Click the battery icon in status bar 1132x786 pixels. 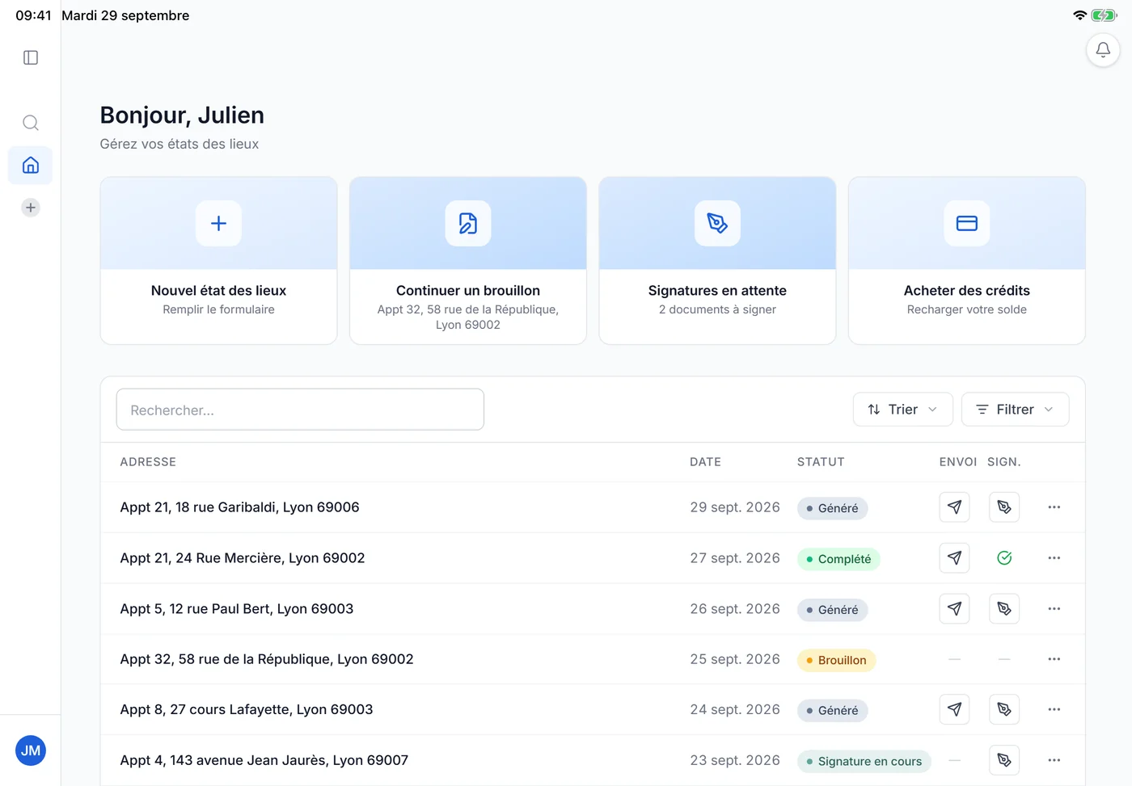[1104, 15]
